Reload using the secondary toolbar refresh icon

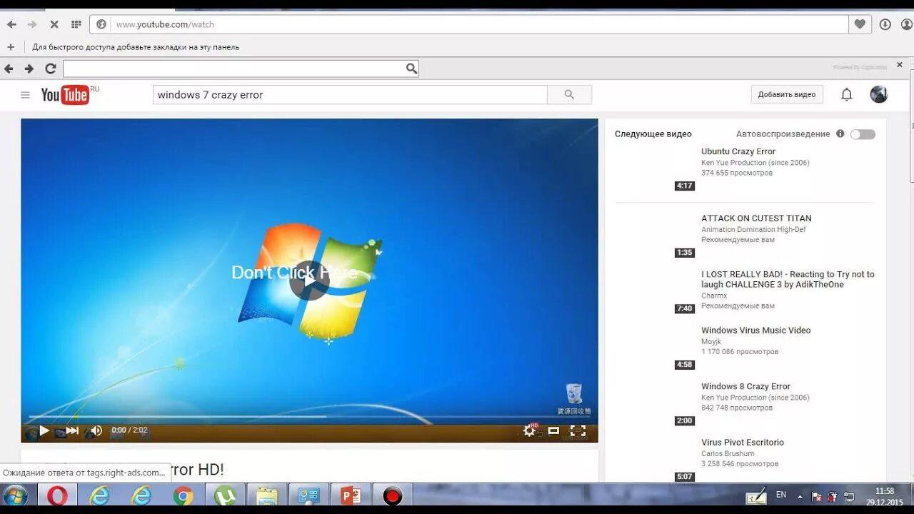pos(50,69)
